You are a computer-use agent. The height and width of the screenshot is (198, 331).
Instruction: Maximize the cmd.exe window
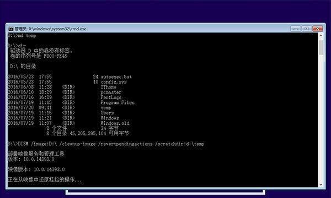[306, 29]
